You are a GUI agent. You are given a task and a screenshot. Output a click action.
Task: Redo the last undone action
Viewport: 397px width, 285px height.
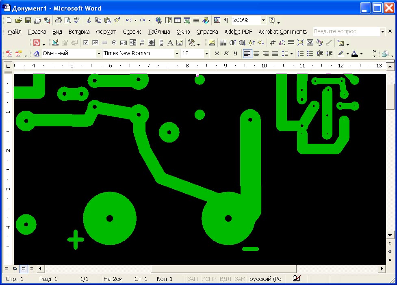pos(143,20)
